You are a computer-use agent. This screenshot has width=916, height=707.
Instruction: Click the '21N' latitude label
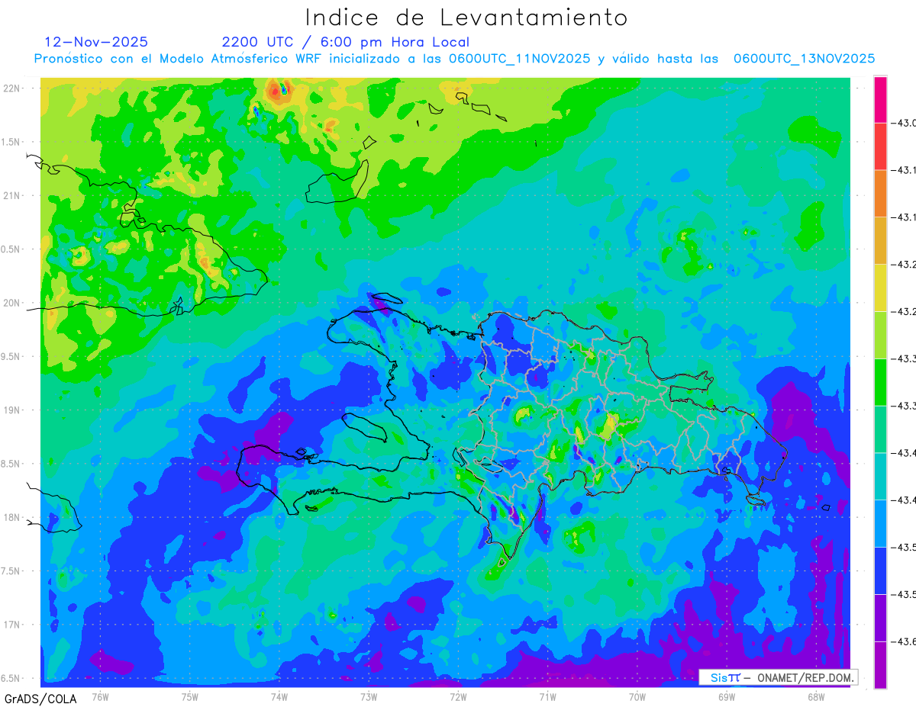(12, 195)
